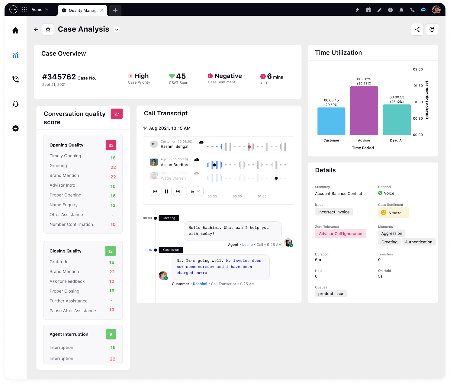Select the headset icon in the sidebar

[15, 104]
